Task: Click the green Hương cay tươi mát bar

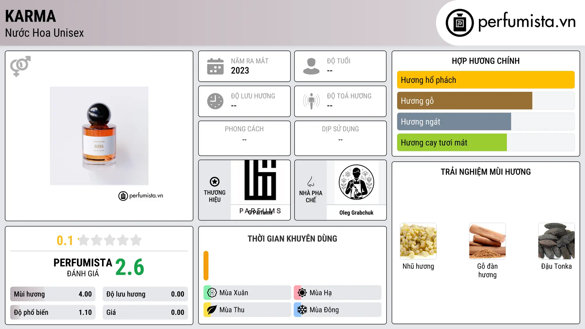Action: point(452,143)
